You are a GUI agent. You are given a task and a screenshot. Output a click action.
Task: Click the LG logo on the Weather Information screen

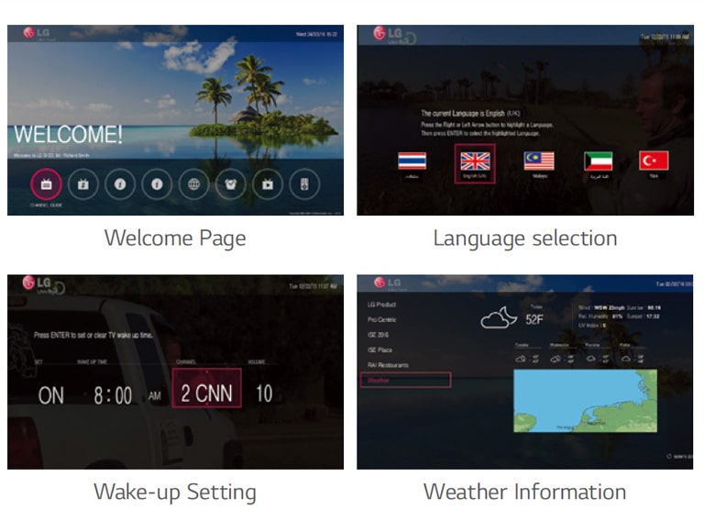click(387, 283)
